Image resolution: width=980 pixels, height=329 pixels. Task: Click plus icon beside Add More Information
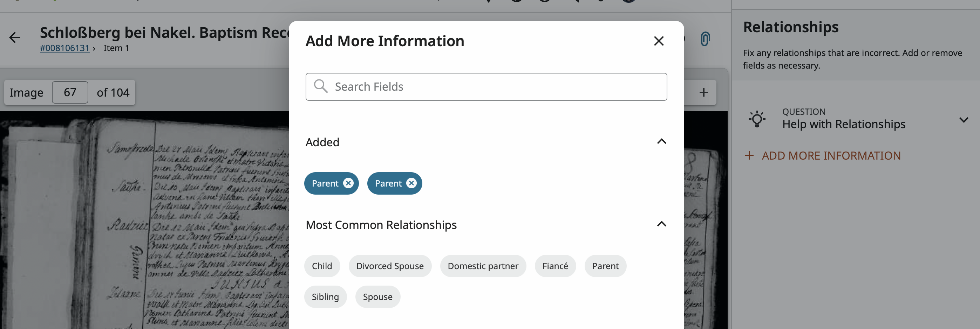click(x=749, y=155)
